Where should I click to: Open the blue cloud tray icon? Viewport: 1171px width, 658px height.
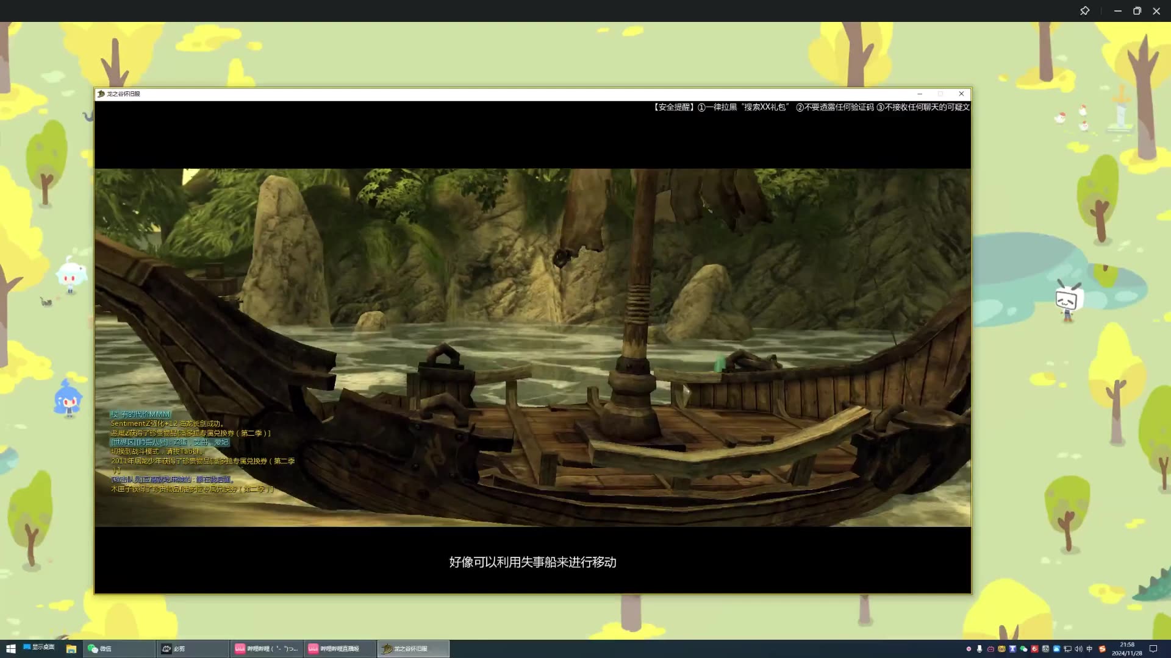point(1056,649)
